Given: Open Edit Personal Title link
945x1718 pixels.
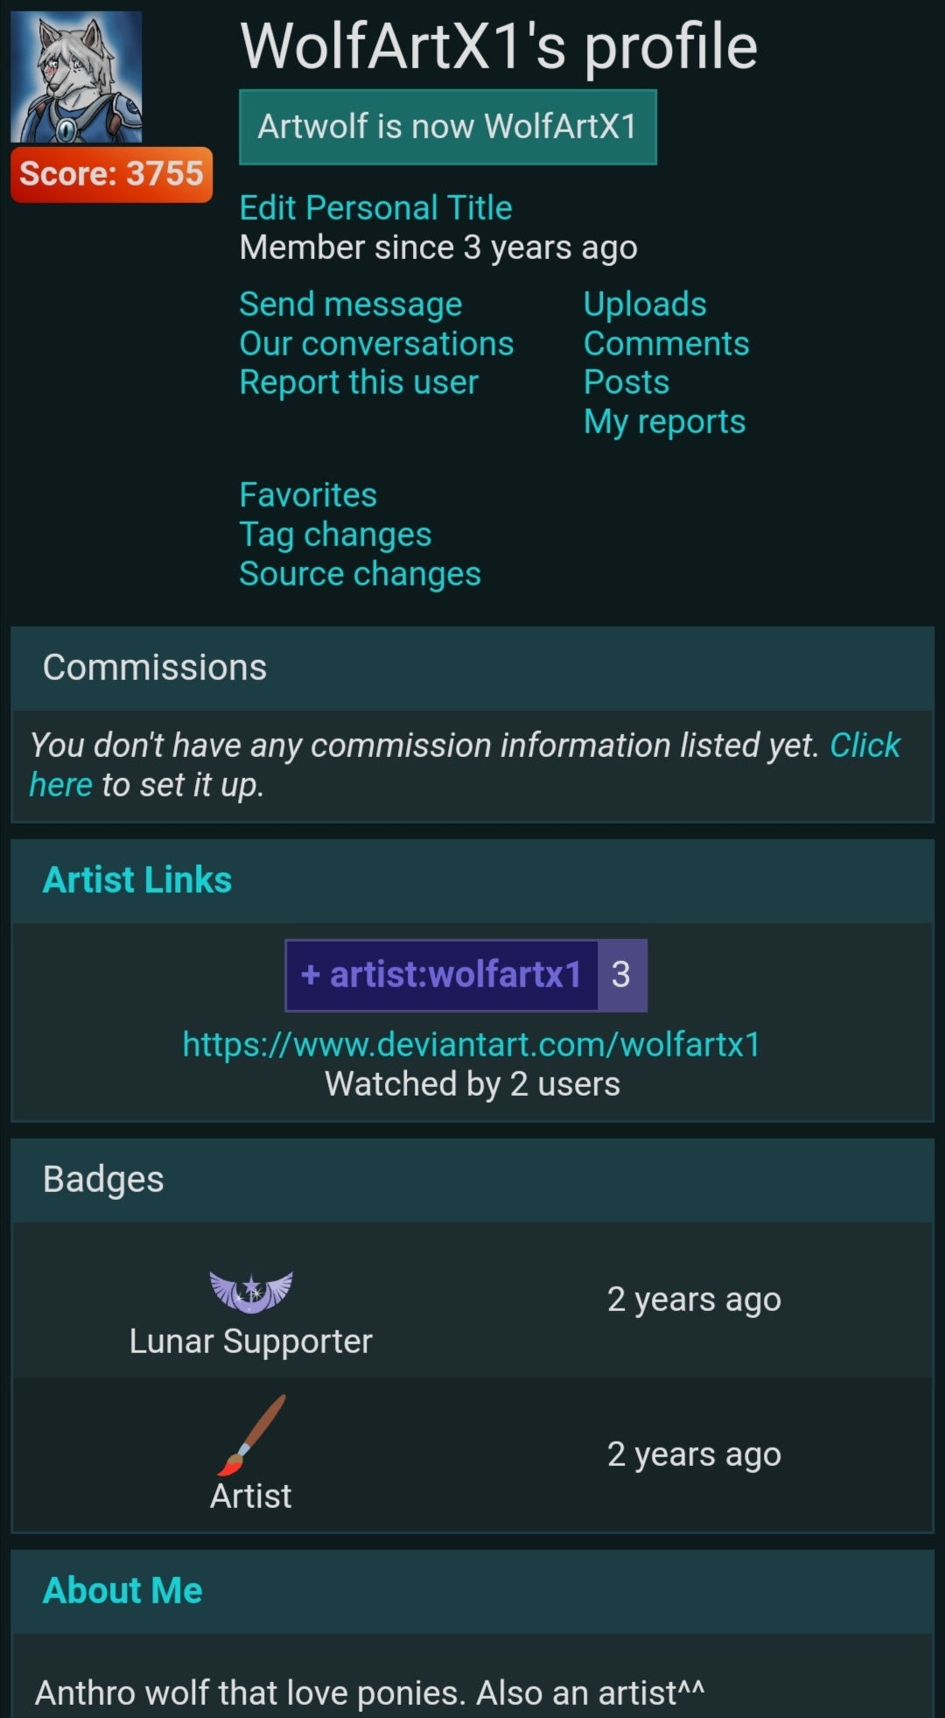Looking at the screenshot, I should click(x=375, y=208).
